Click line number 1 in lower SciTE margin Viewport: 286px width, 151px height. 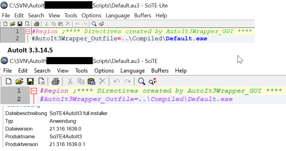[x=19, y=91]
